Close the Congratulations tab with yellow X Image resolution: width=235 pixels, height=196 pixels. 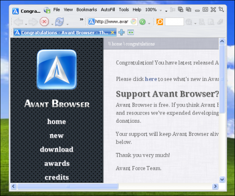click(x=113, y=32)
